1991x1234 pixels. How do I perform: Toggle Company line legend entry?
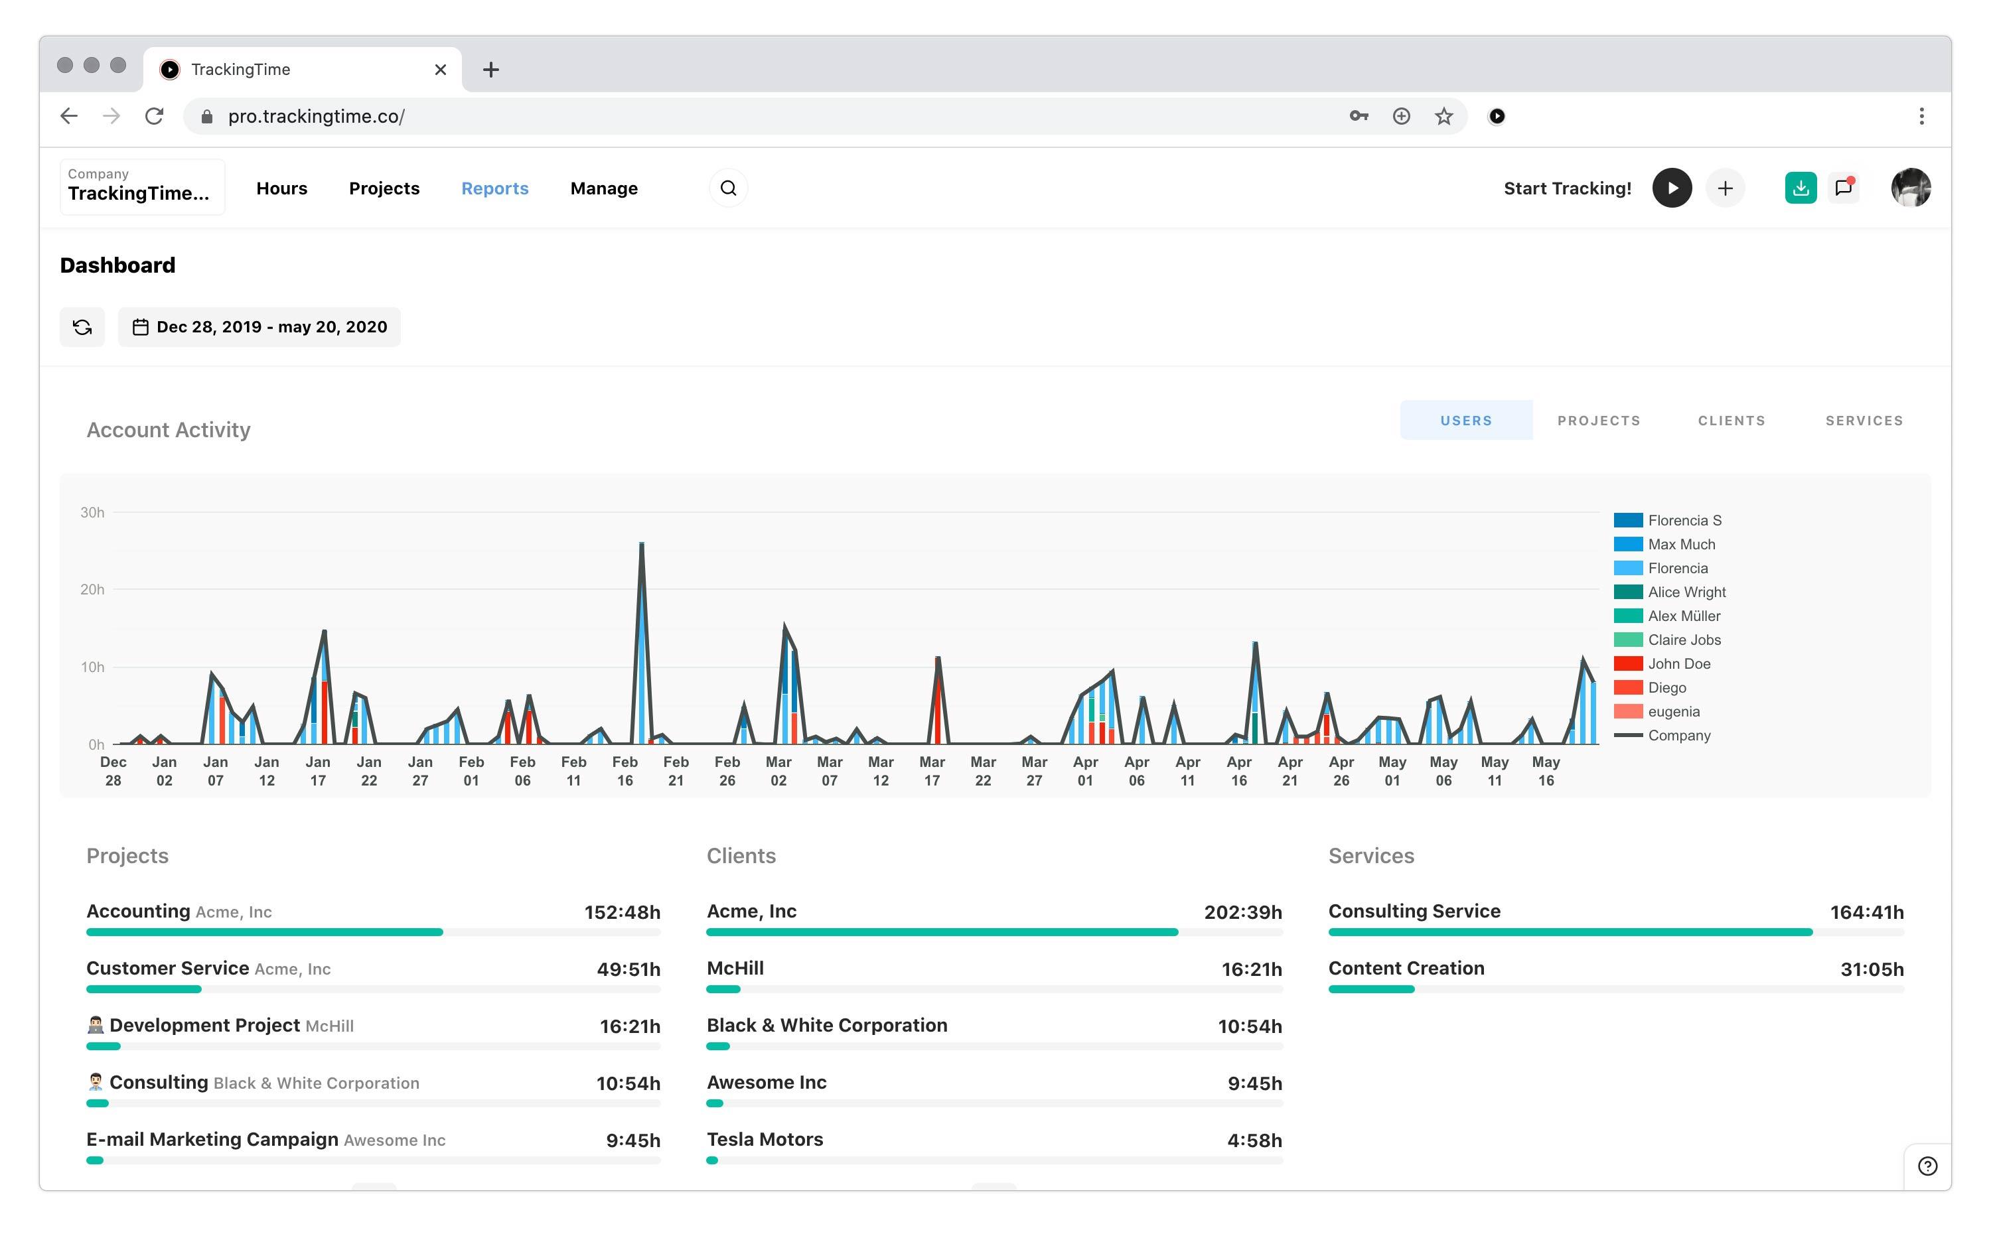tap(1662, 735)
